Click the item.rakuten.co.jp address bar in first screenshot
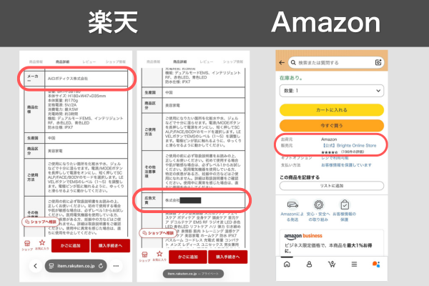Screen dimensions: 429x286 click(x=76, y=266)
